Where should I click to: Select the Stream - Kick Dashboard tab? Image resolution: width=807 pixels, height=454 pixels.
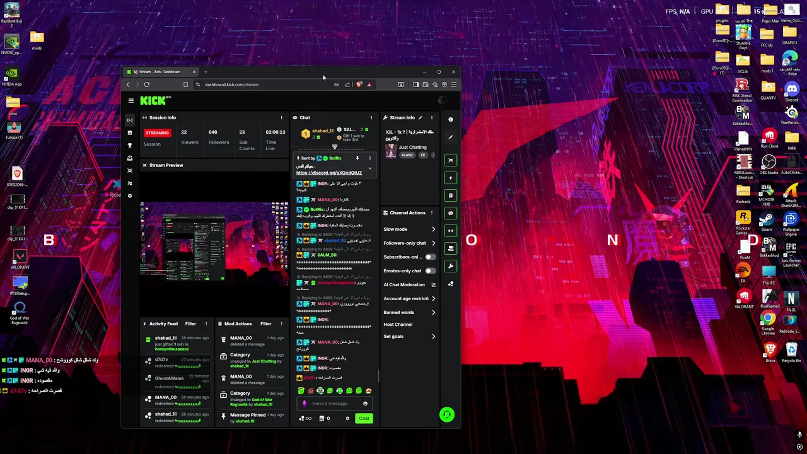coord(161,72)
